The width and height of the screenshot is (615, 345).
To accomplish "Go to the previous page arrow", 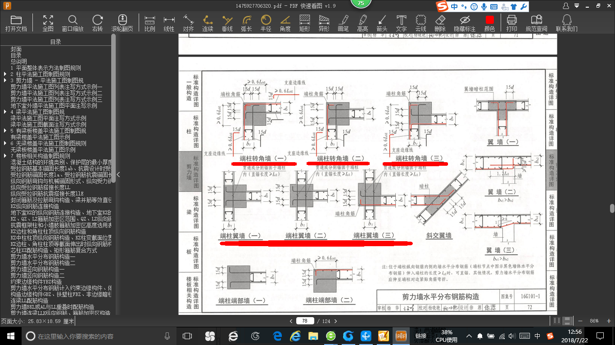I will point(291,321).
